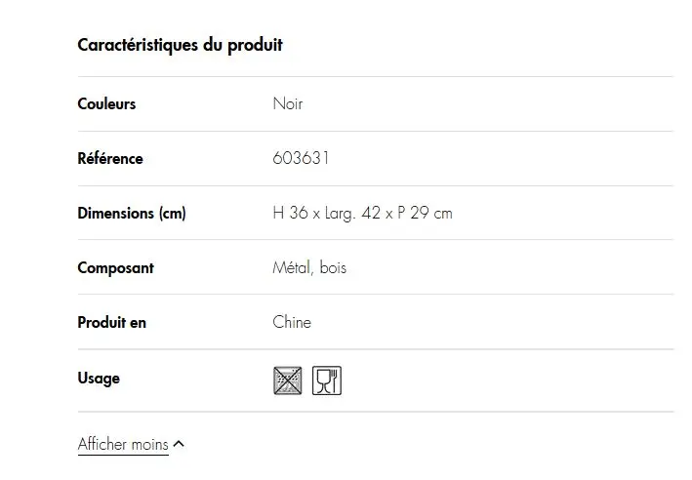Select the Dimensions (cm) label

coord(132,213)
